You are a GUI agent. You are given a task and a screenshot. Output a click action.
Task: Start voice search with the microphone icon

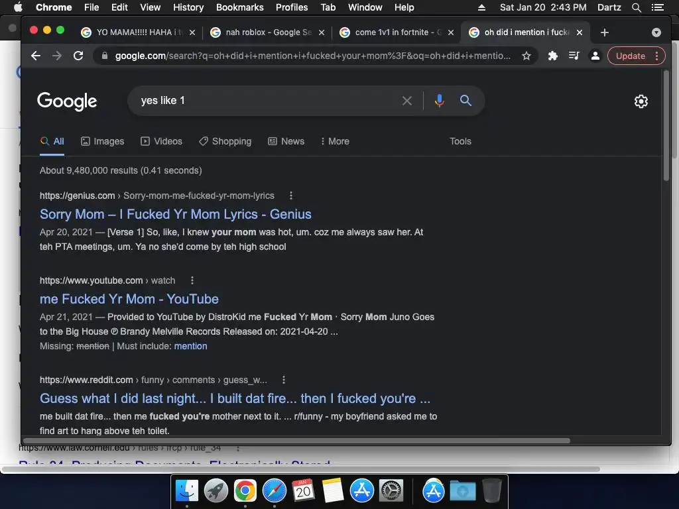coord(439,101)
